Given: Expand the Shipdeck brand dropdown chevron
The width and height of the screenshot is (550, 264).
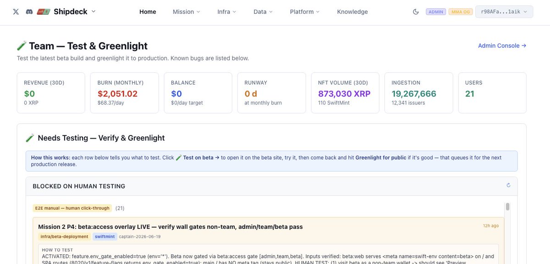Looking at the screenshot, I should pos(93,11).
